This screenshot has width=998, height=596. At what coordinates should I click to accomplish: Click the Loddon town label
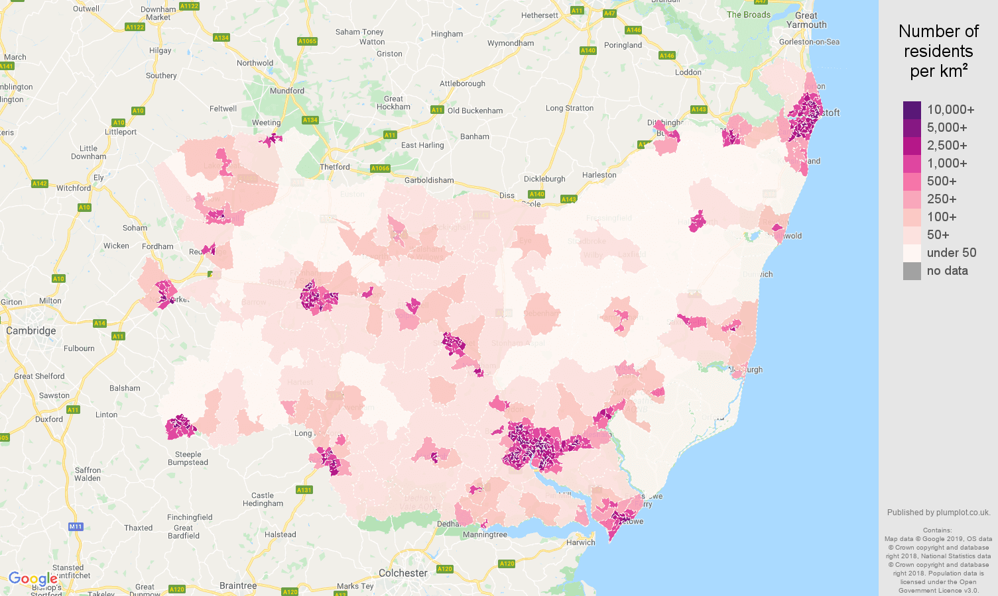[x=688, y=72]
